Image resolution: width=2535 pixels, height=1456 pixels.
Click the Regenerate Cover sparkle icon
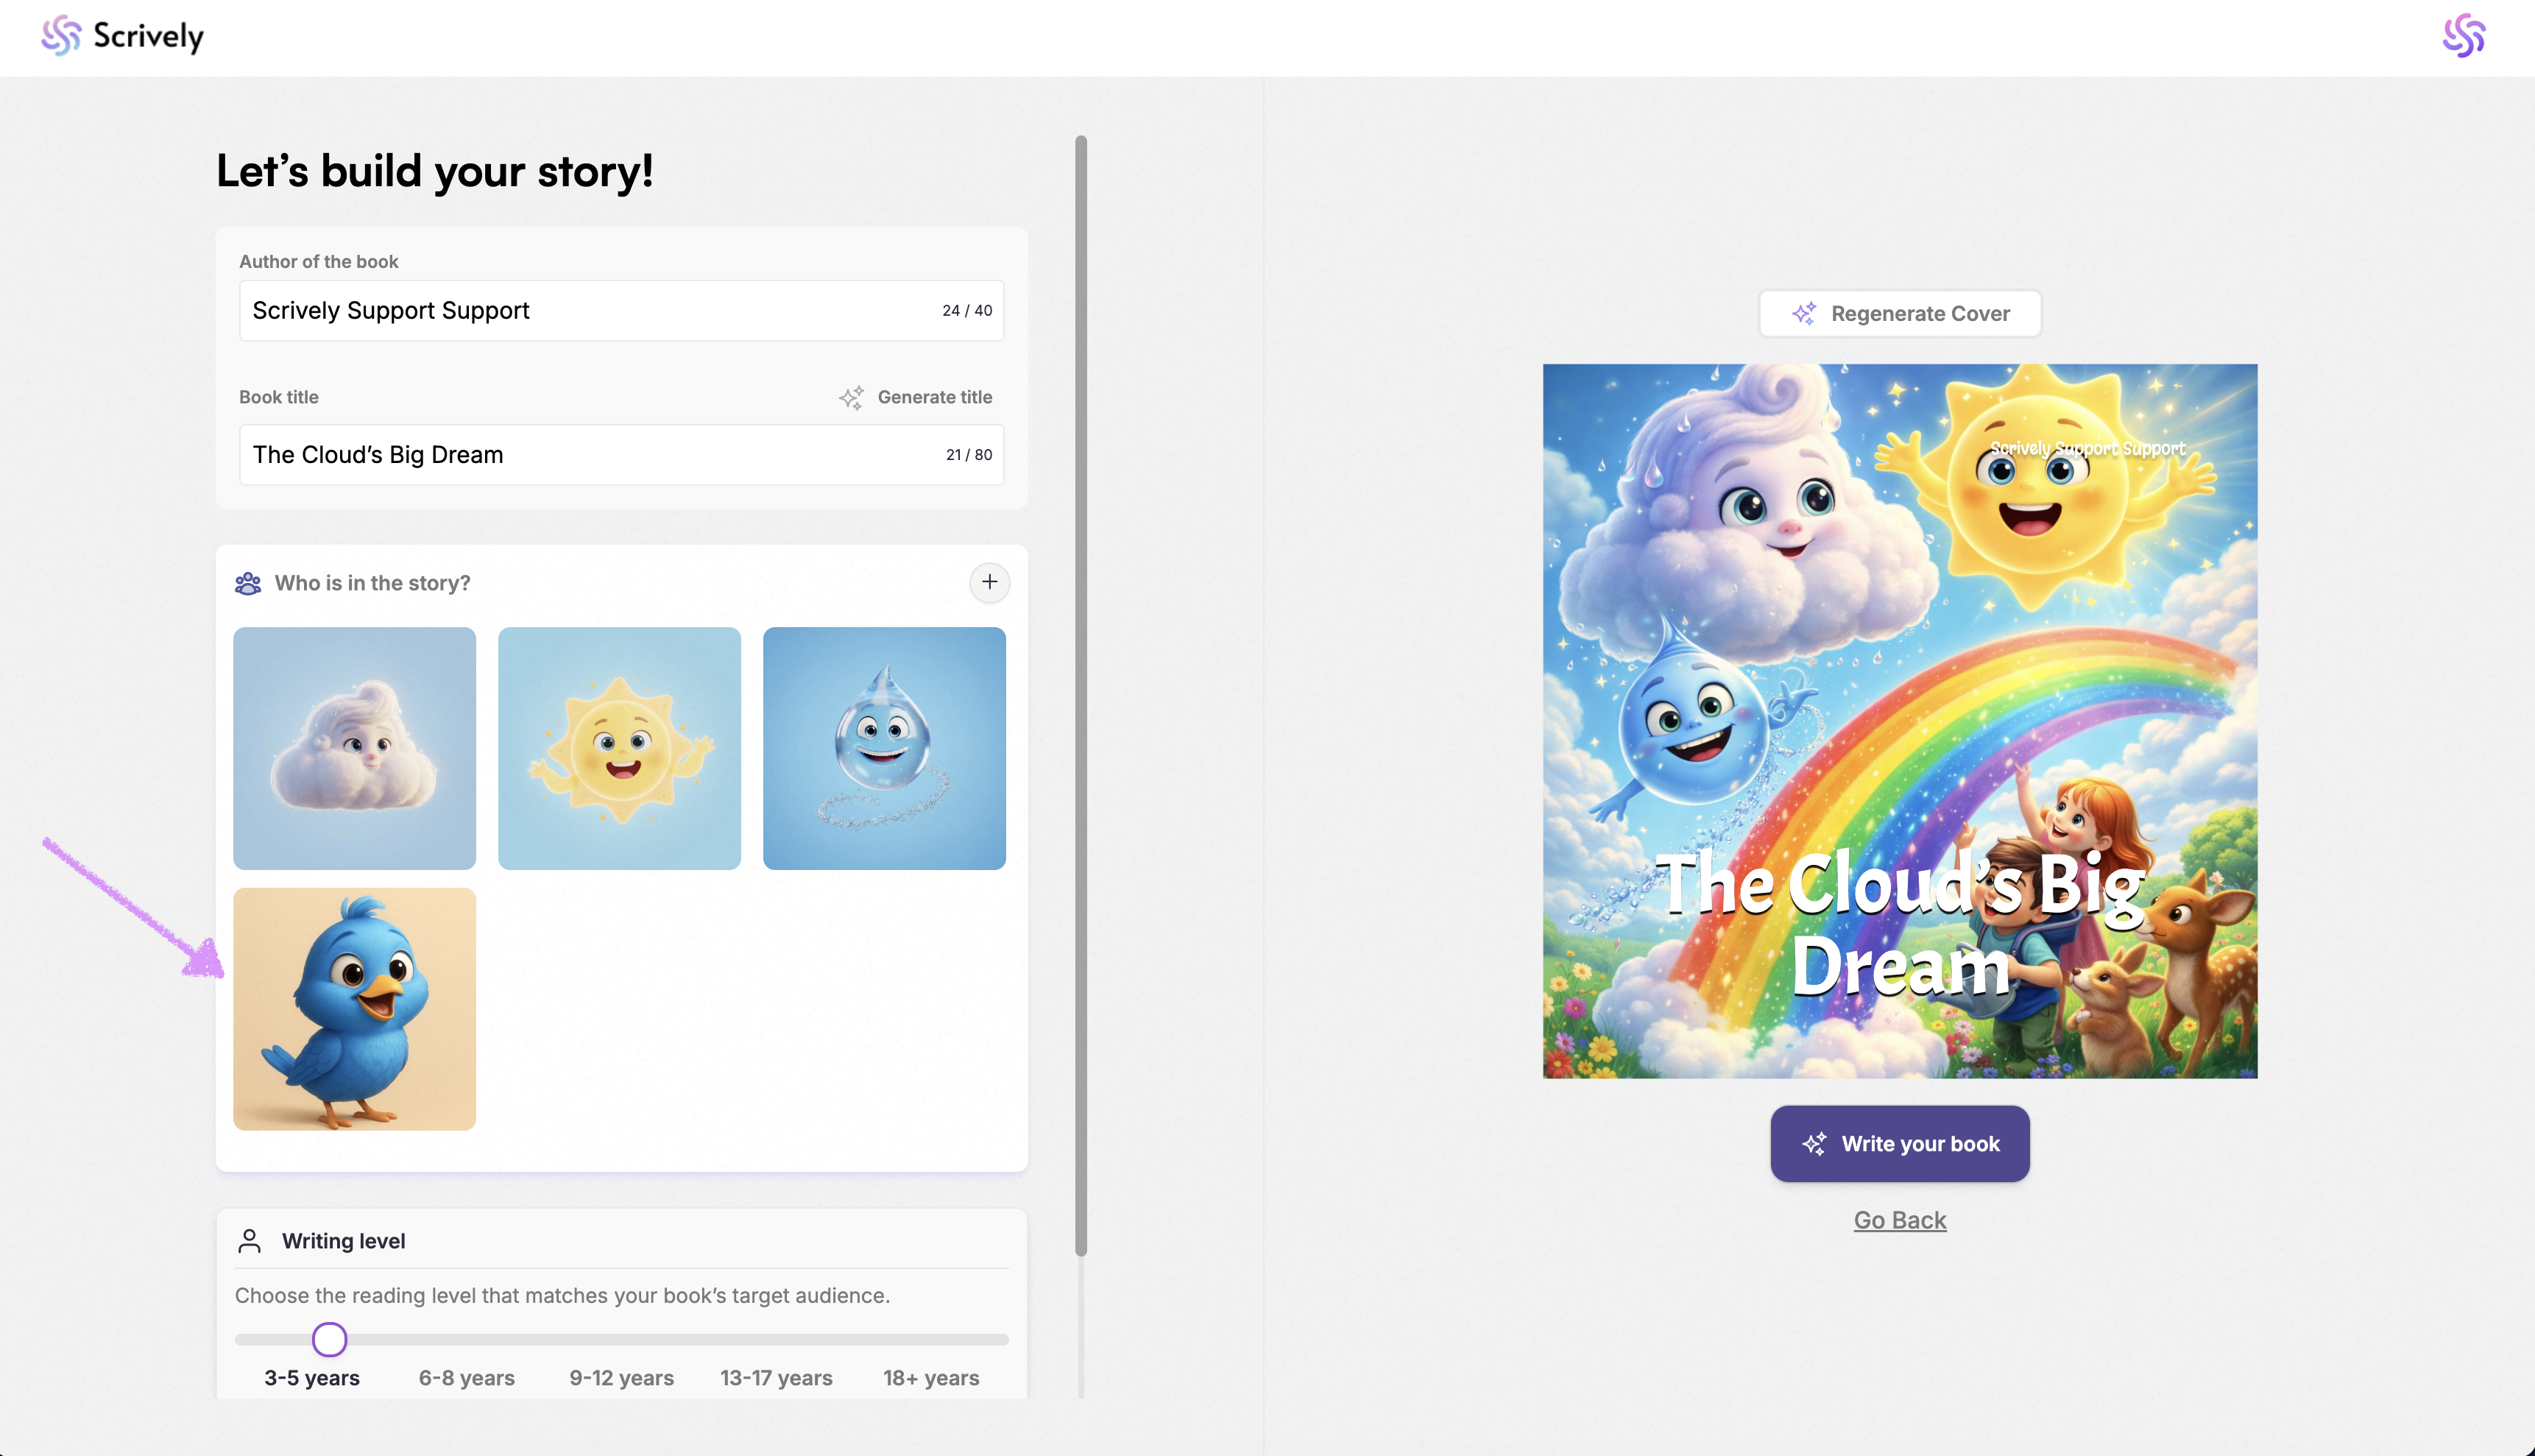click(x=1804, y=314)
